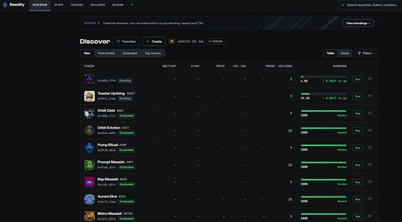Favorite Metro Messiah with heart icon
Viewport: 402px width, 222px height.
click(x=369, y=216)
